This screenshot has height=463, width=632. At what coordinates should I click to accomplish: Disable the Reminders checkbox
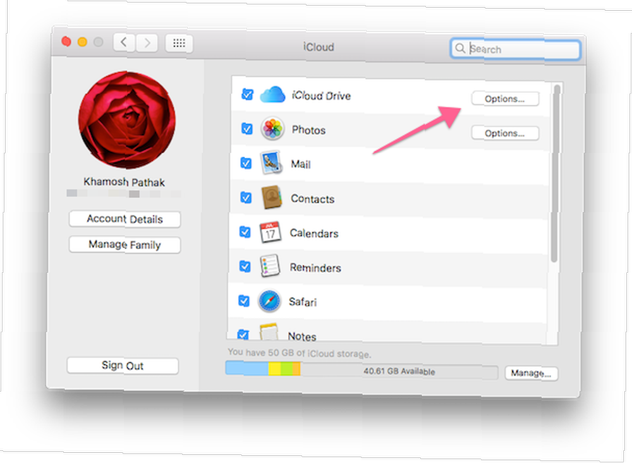pos(245,266)
